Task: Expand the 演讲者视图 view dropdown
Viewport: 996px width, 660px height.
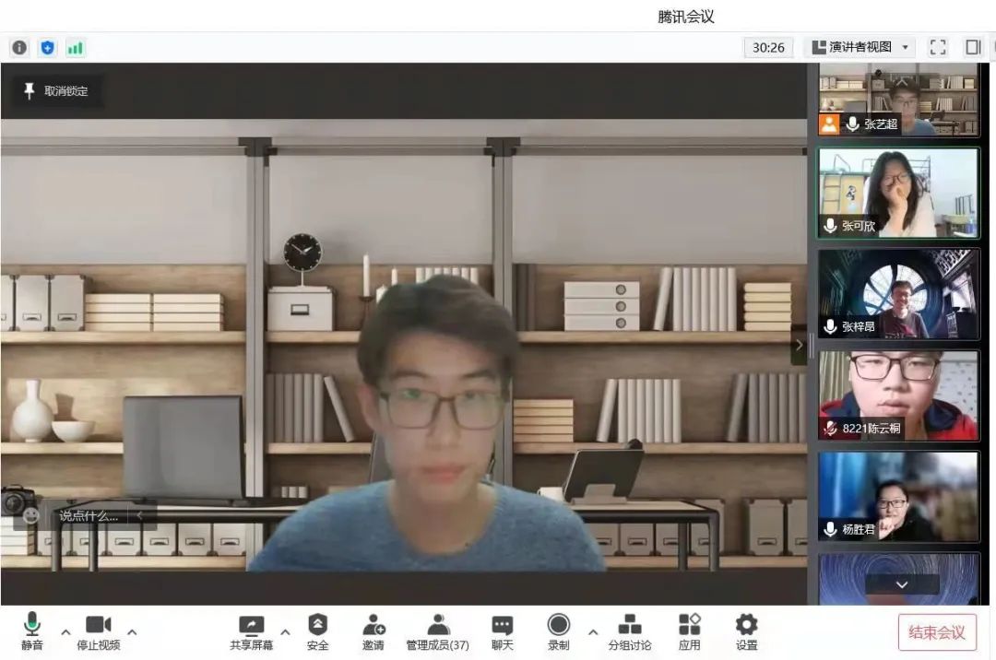Action: coord(860,47)
